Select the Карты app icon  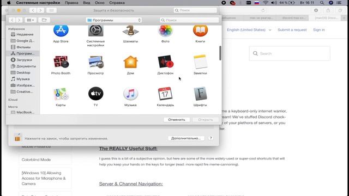click(61, 94)
